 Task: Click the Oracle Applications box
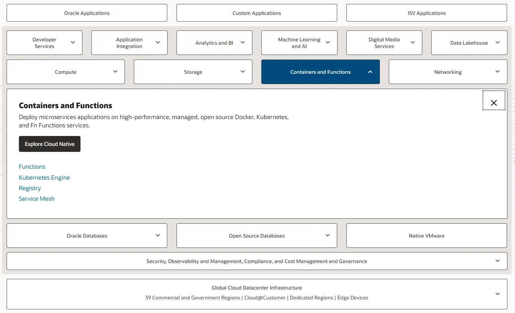[87, 13]
